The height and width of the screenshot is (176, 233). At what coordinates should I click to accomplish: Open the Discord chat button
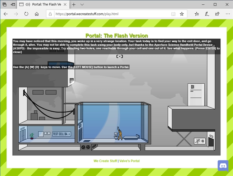(223, 166)
